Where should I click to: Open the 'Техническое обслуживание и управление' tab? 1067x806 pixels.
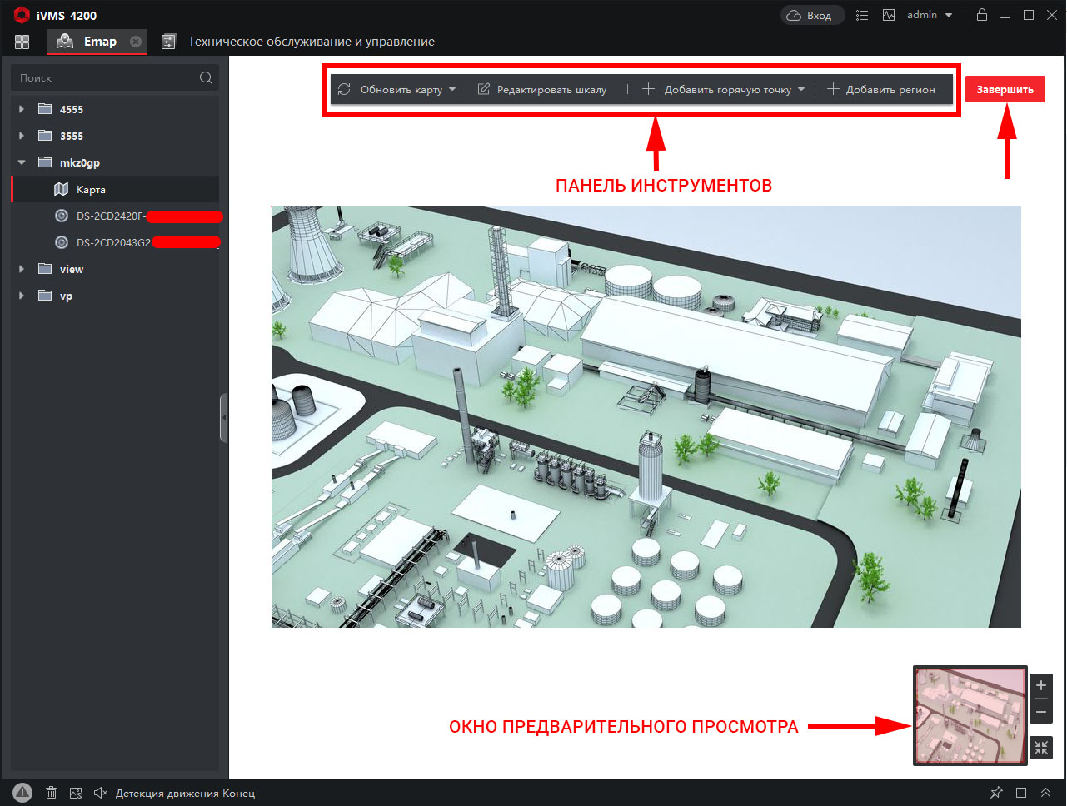coord(310,42)
